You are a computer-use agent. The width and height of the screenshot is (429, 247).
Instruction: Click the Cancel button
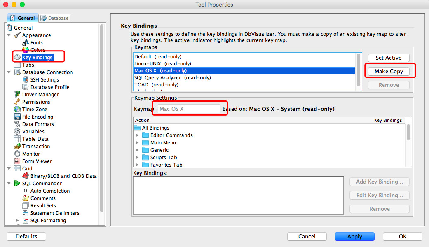point(307,236)
